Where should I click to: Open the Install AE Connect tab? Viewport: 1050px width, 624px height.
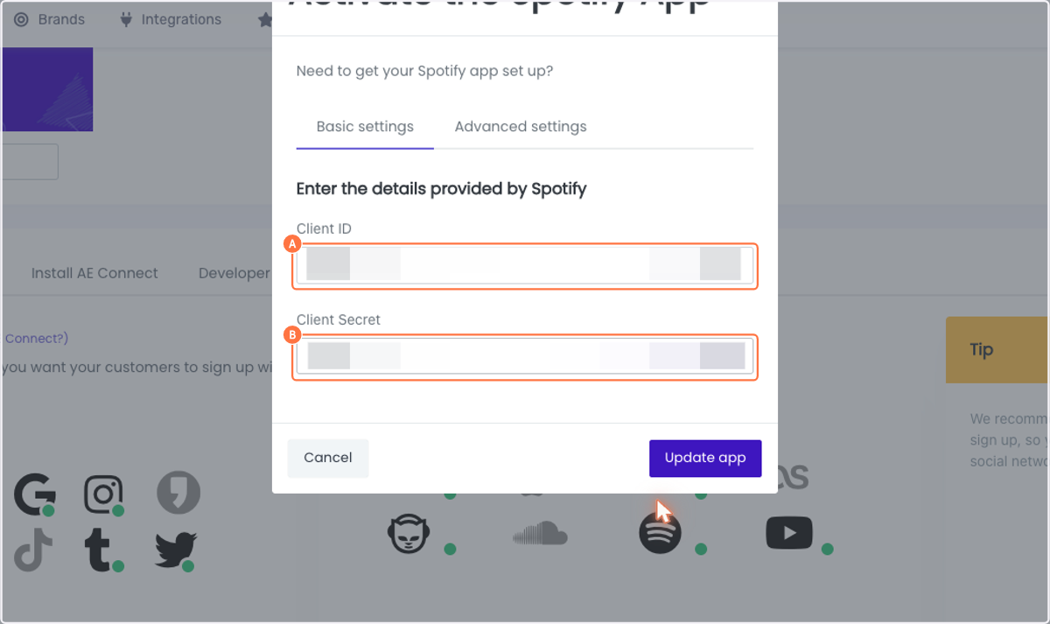point(94,273)
